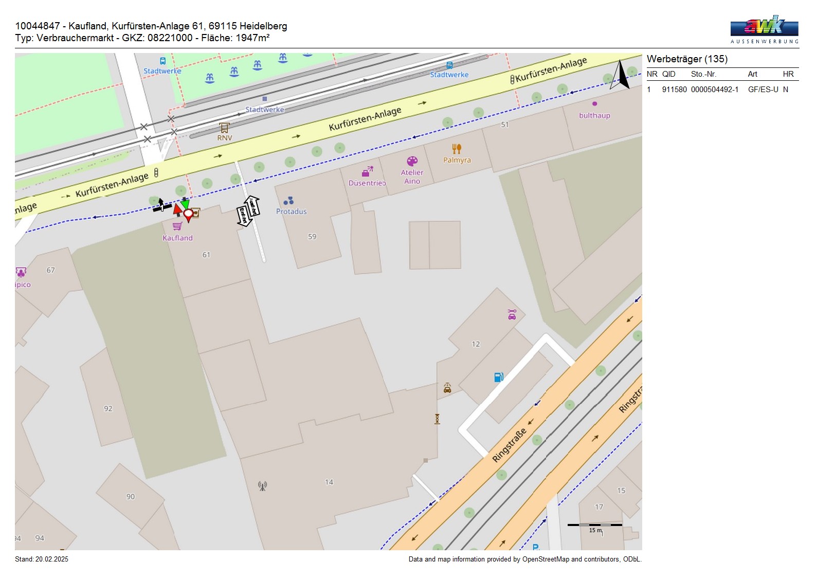Select the Düsentrieb shop icon
Image resolution: width=816 pixels, height=578 pixels.
(367, 172)
